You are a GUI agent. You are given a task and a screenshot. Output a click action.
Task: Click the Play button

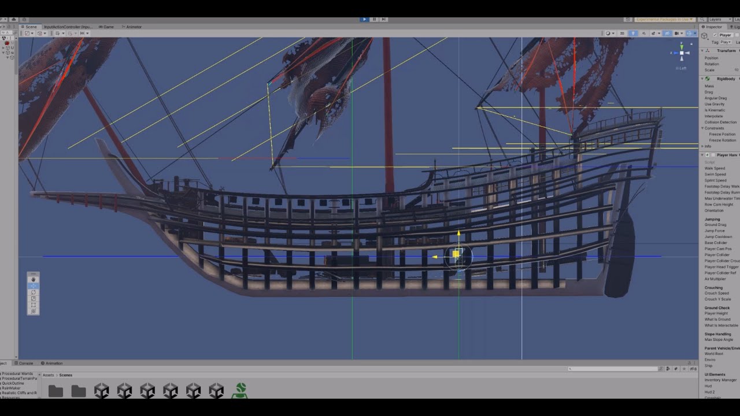(364, 19)
